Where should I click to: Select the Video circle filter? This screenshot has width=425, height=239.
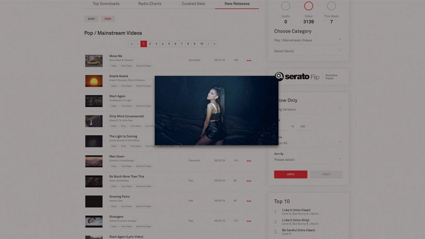tap(308, 6)
